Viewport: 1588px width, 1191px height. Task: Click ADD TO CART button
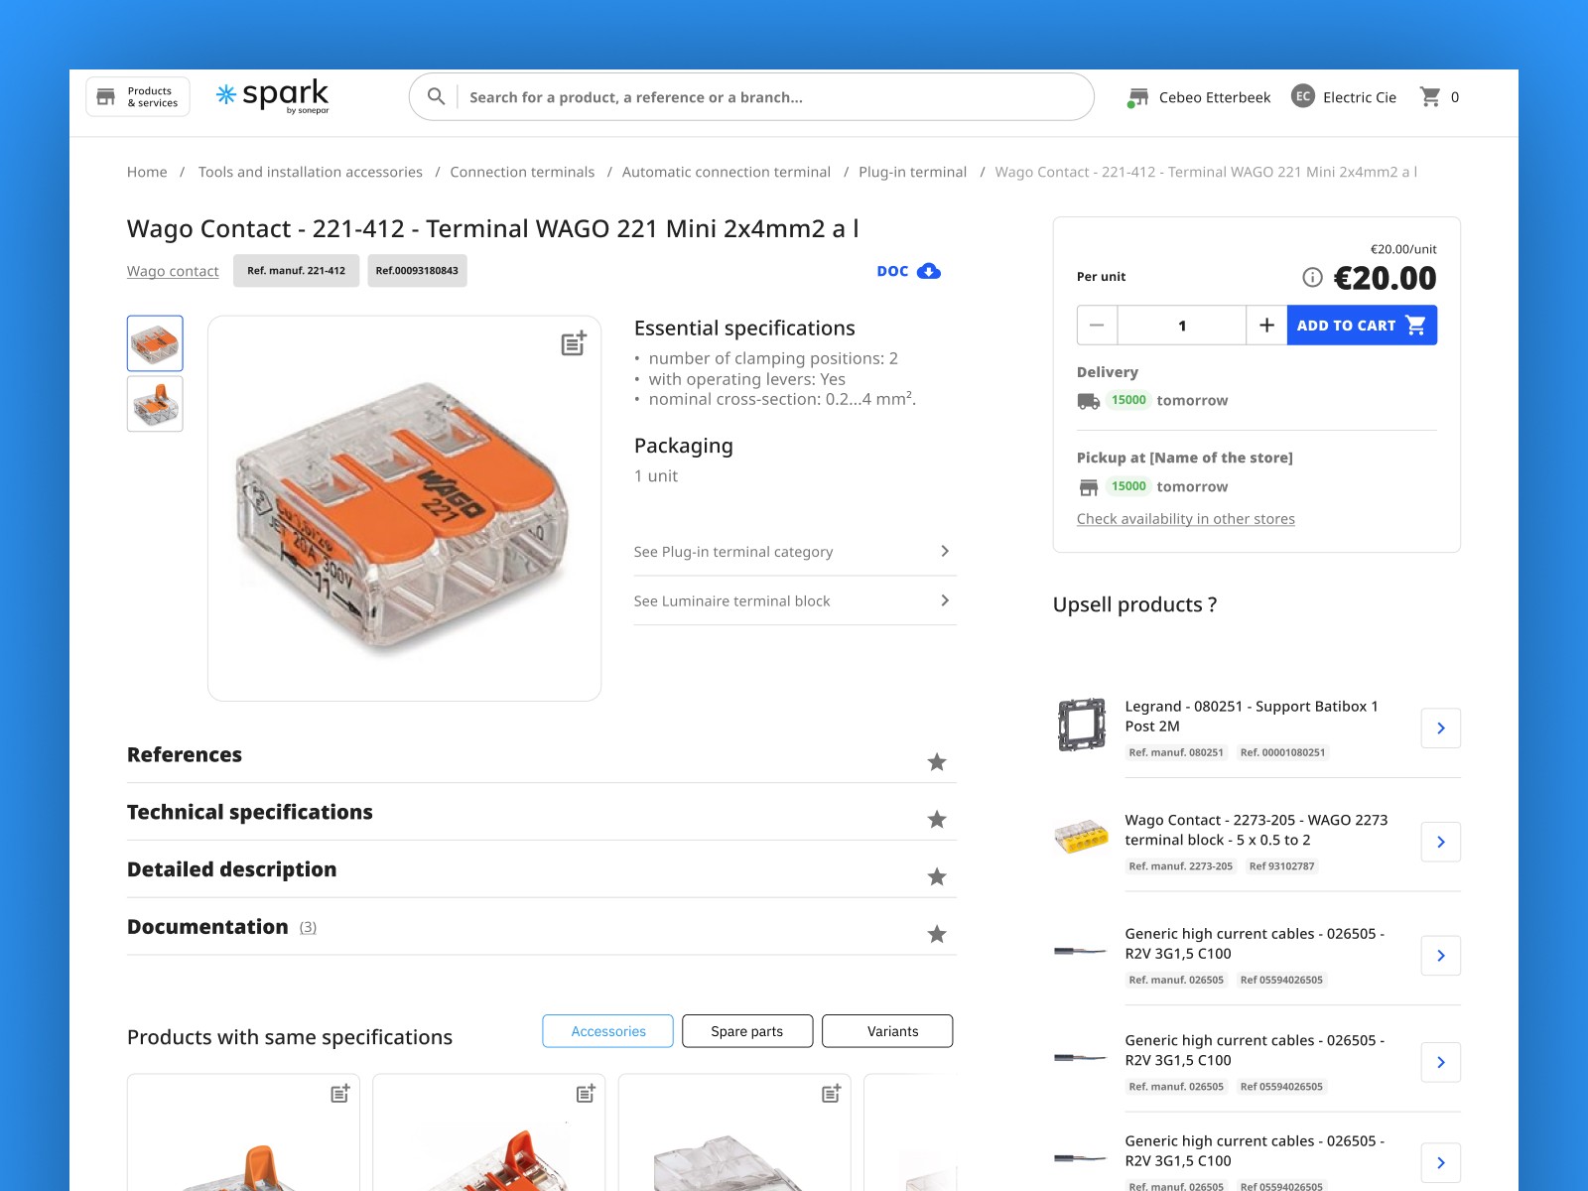pos(1362,326)
